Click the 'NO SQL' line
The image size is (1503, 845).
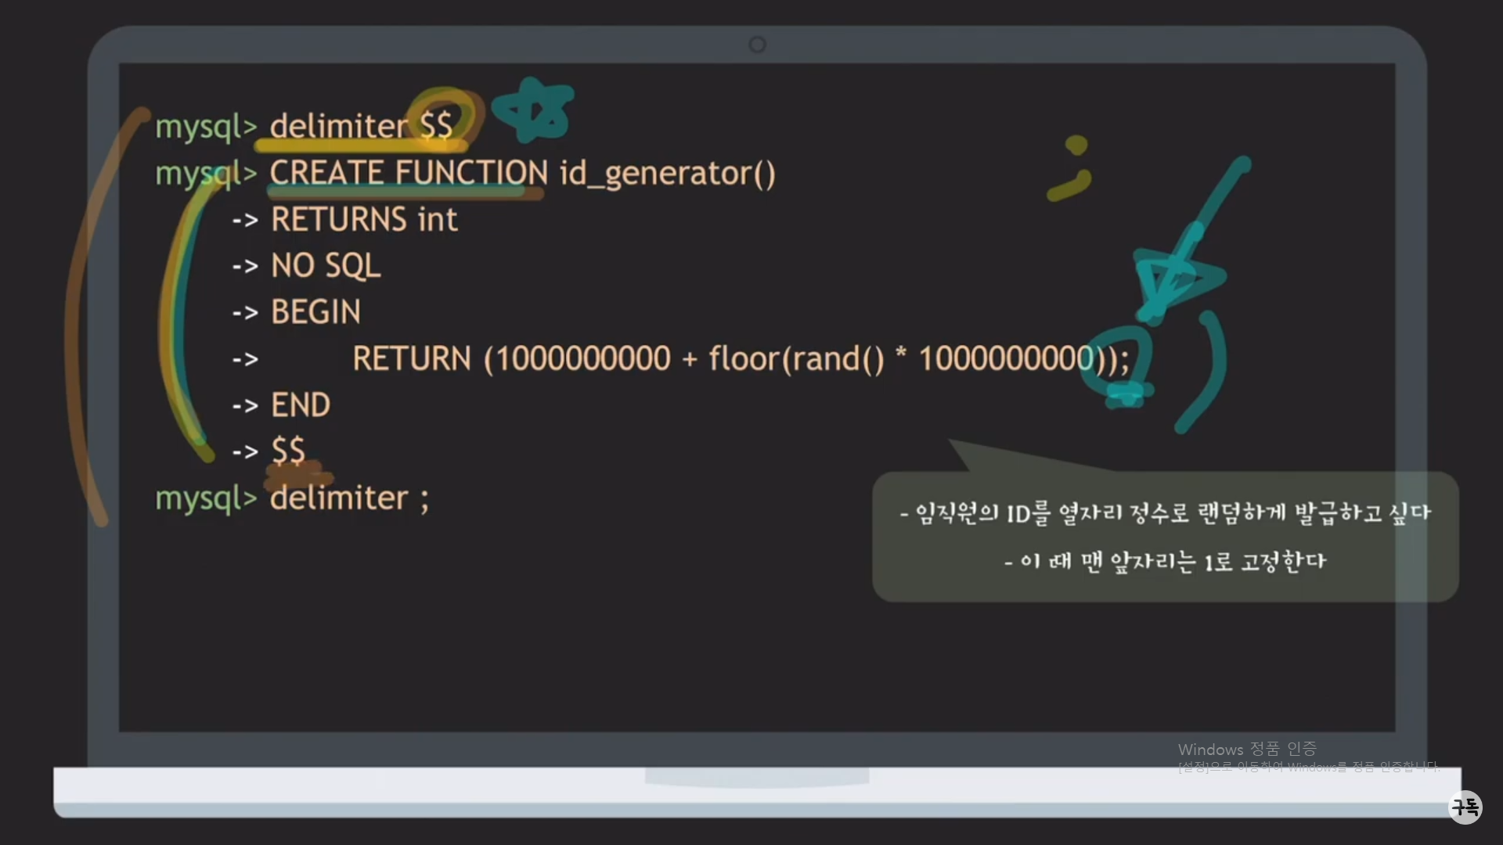click(326, 266)
